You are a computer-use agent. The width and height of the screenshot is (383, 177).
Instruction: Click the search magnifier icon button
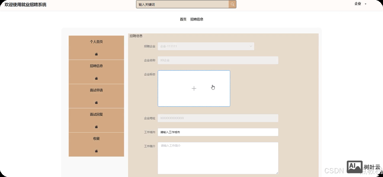coord(232,4)
